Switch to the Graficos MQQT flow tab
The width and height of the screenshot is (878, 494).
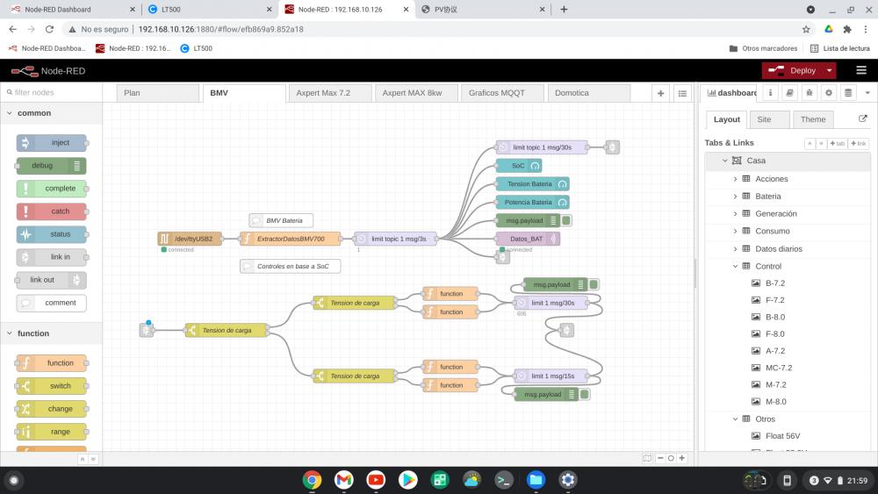503,93
